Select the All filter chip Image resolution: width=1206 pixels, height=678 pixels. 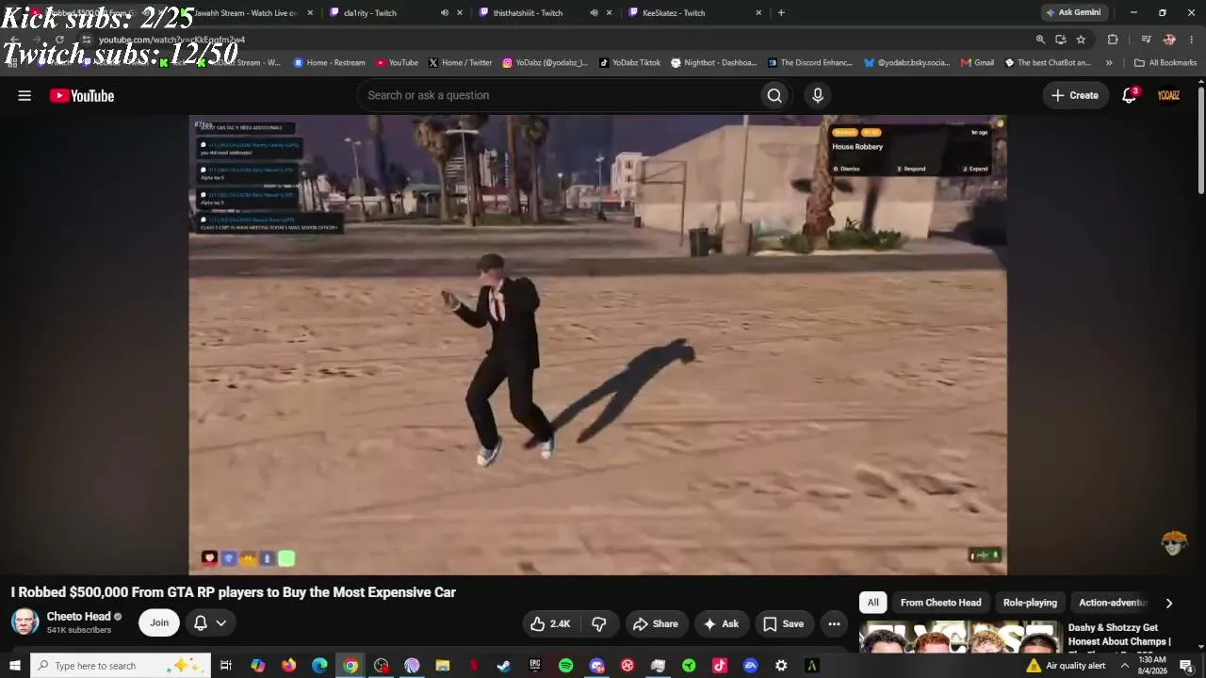click(x=873, y=603)
